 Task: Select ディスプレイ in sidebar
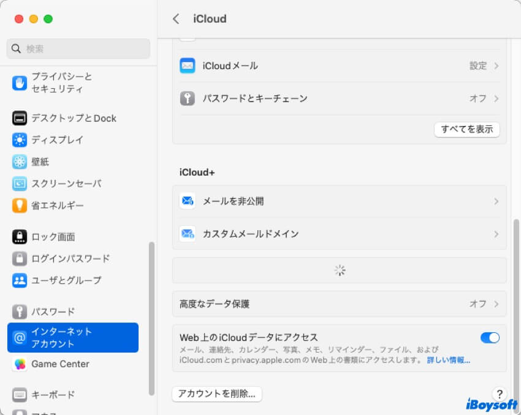[73, 140]
